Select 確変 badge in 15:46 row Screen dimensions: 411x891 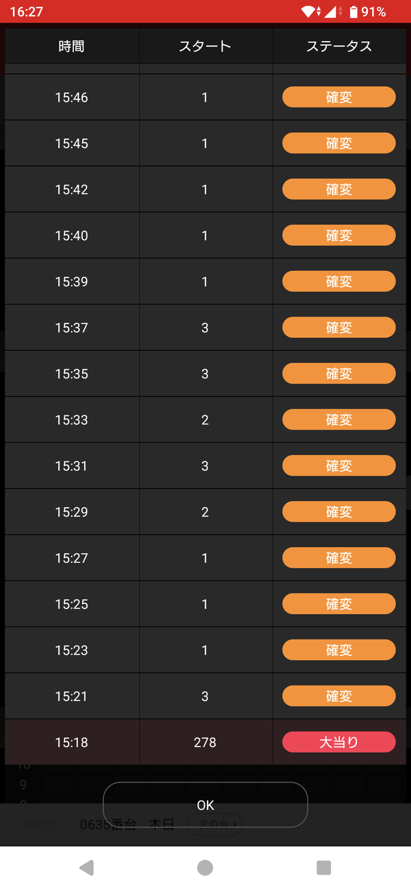(339, 97)
